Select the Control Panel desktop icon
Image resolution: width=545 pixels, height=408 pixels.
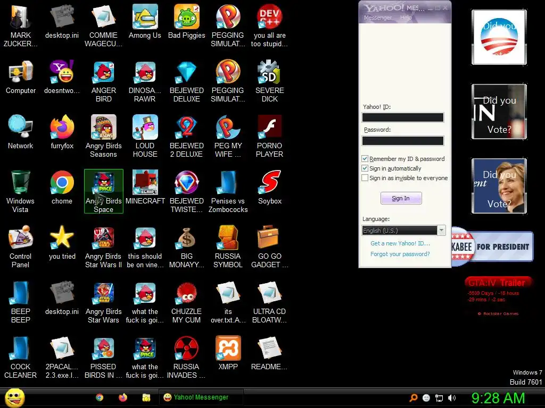pos(21,246)
